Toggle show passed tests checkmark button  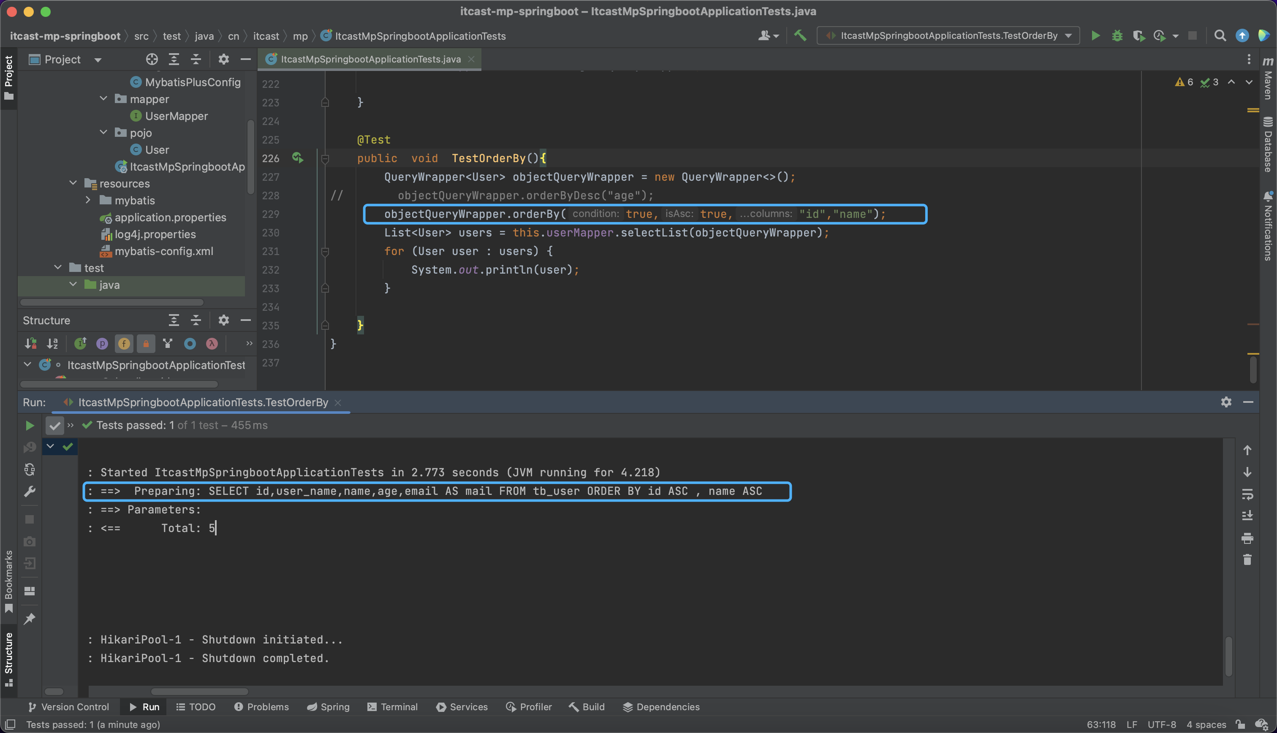coord(54,426)
